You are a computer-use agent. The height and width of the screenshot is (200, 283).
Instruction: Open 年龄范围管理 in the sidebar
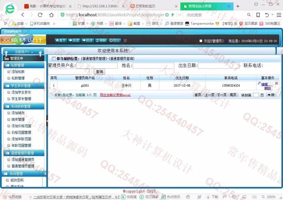21,145
